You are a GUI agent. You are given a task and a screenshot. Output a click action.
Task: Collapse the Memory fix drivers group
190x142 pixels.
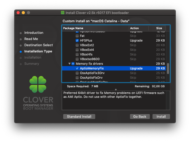pyautogui.click(x=69, y=64)
